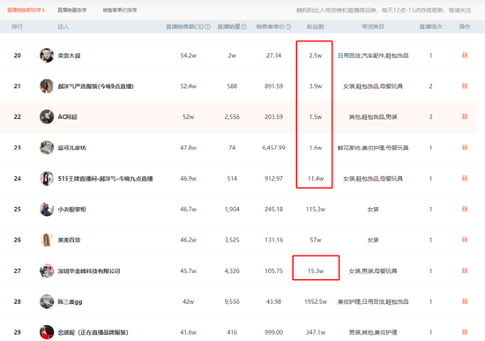Screen dimensions: 485x341
Task: Open the 美美百货 influencer name link
Action: (x=70, y=240)
